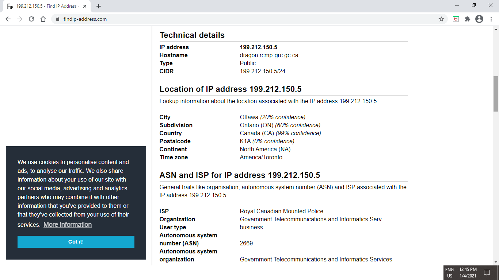Viewport: 499px width, 280px height.
Task: Click the User type value business
Action: click(x=251, y=227)
